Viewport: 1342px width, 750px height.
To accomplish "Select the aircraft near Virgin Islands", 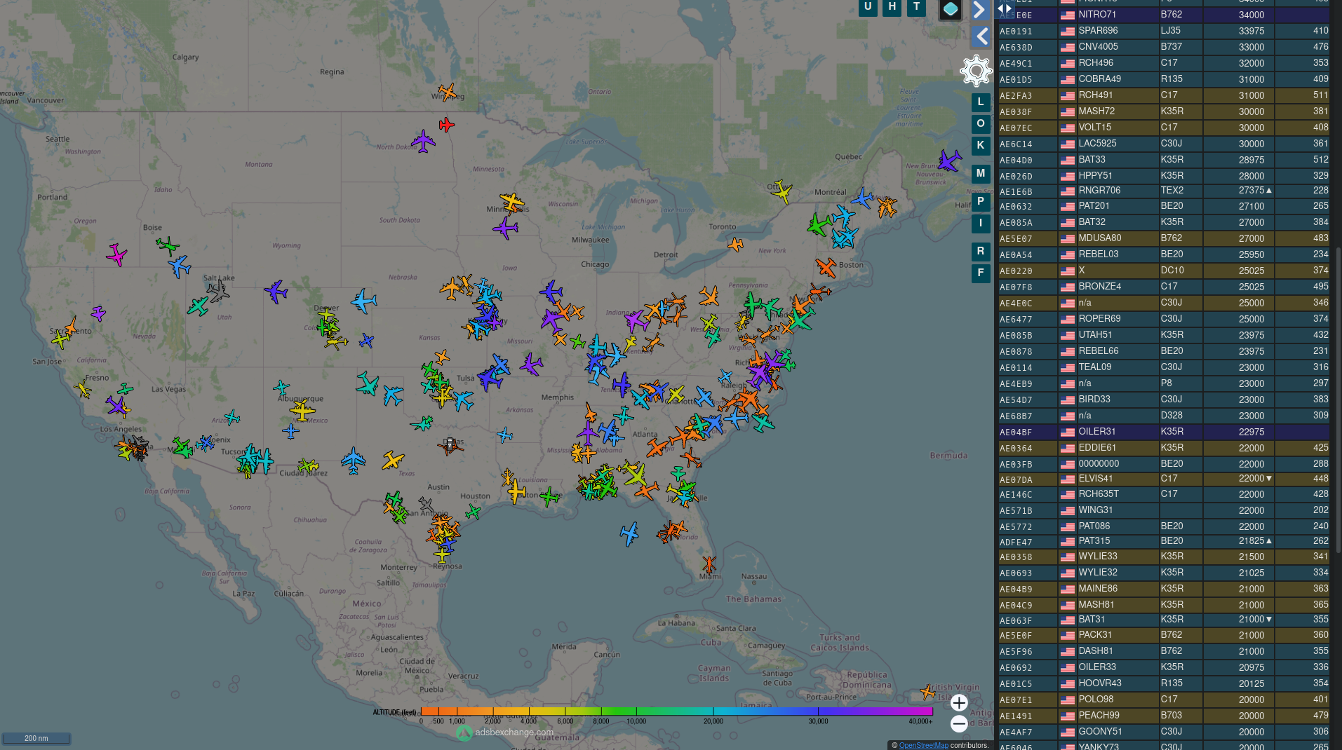I will [x=927, y=693].
